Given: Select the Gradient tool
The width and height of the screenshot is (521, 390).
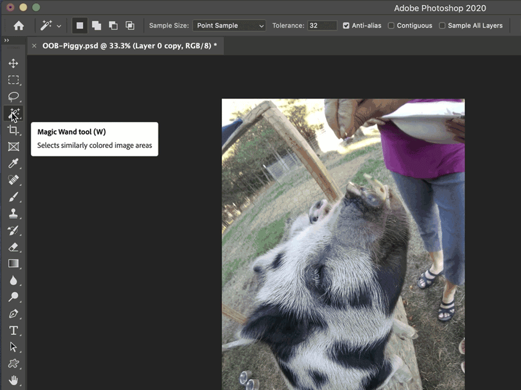Looking at the screenshot, I should tap(13, 263).
